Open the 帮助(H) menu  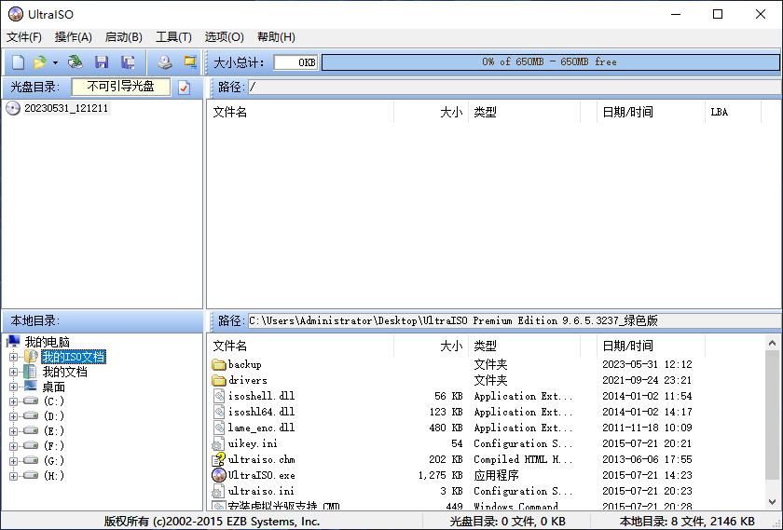[276, 37]
